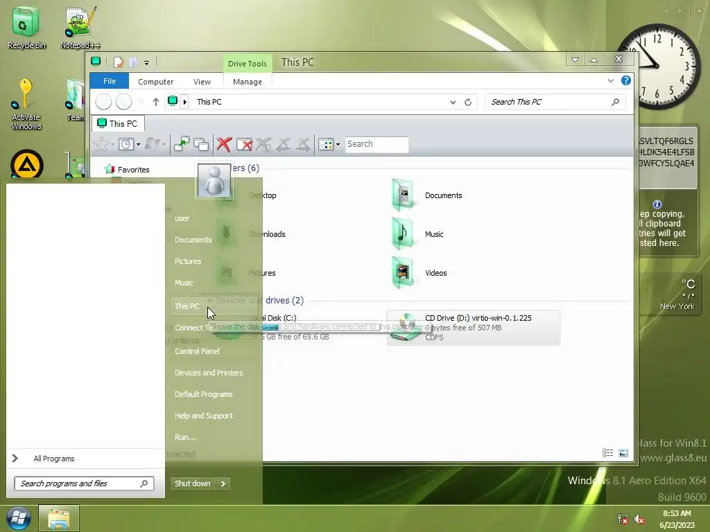Screen dimensions: 710x532
Task: Click the overlapping windows toolbar icon
Action: (x=201, y=144)
